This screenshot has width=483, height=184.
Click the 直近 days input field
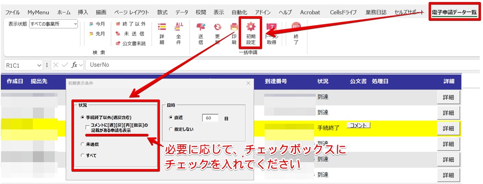coord(210,118)
